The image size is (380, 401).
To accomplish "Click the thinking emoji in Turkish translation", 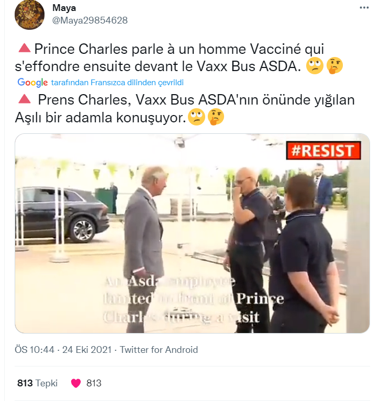I will tap(216, 117).
